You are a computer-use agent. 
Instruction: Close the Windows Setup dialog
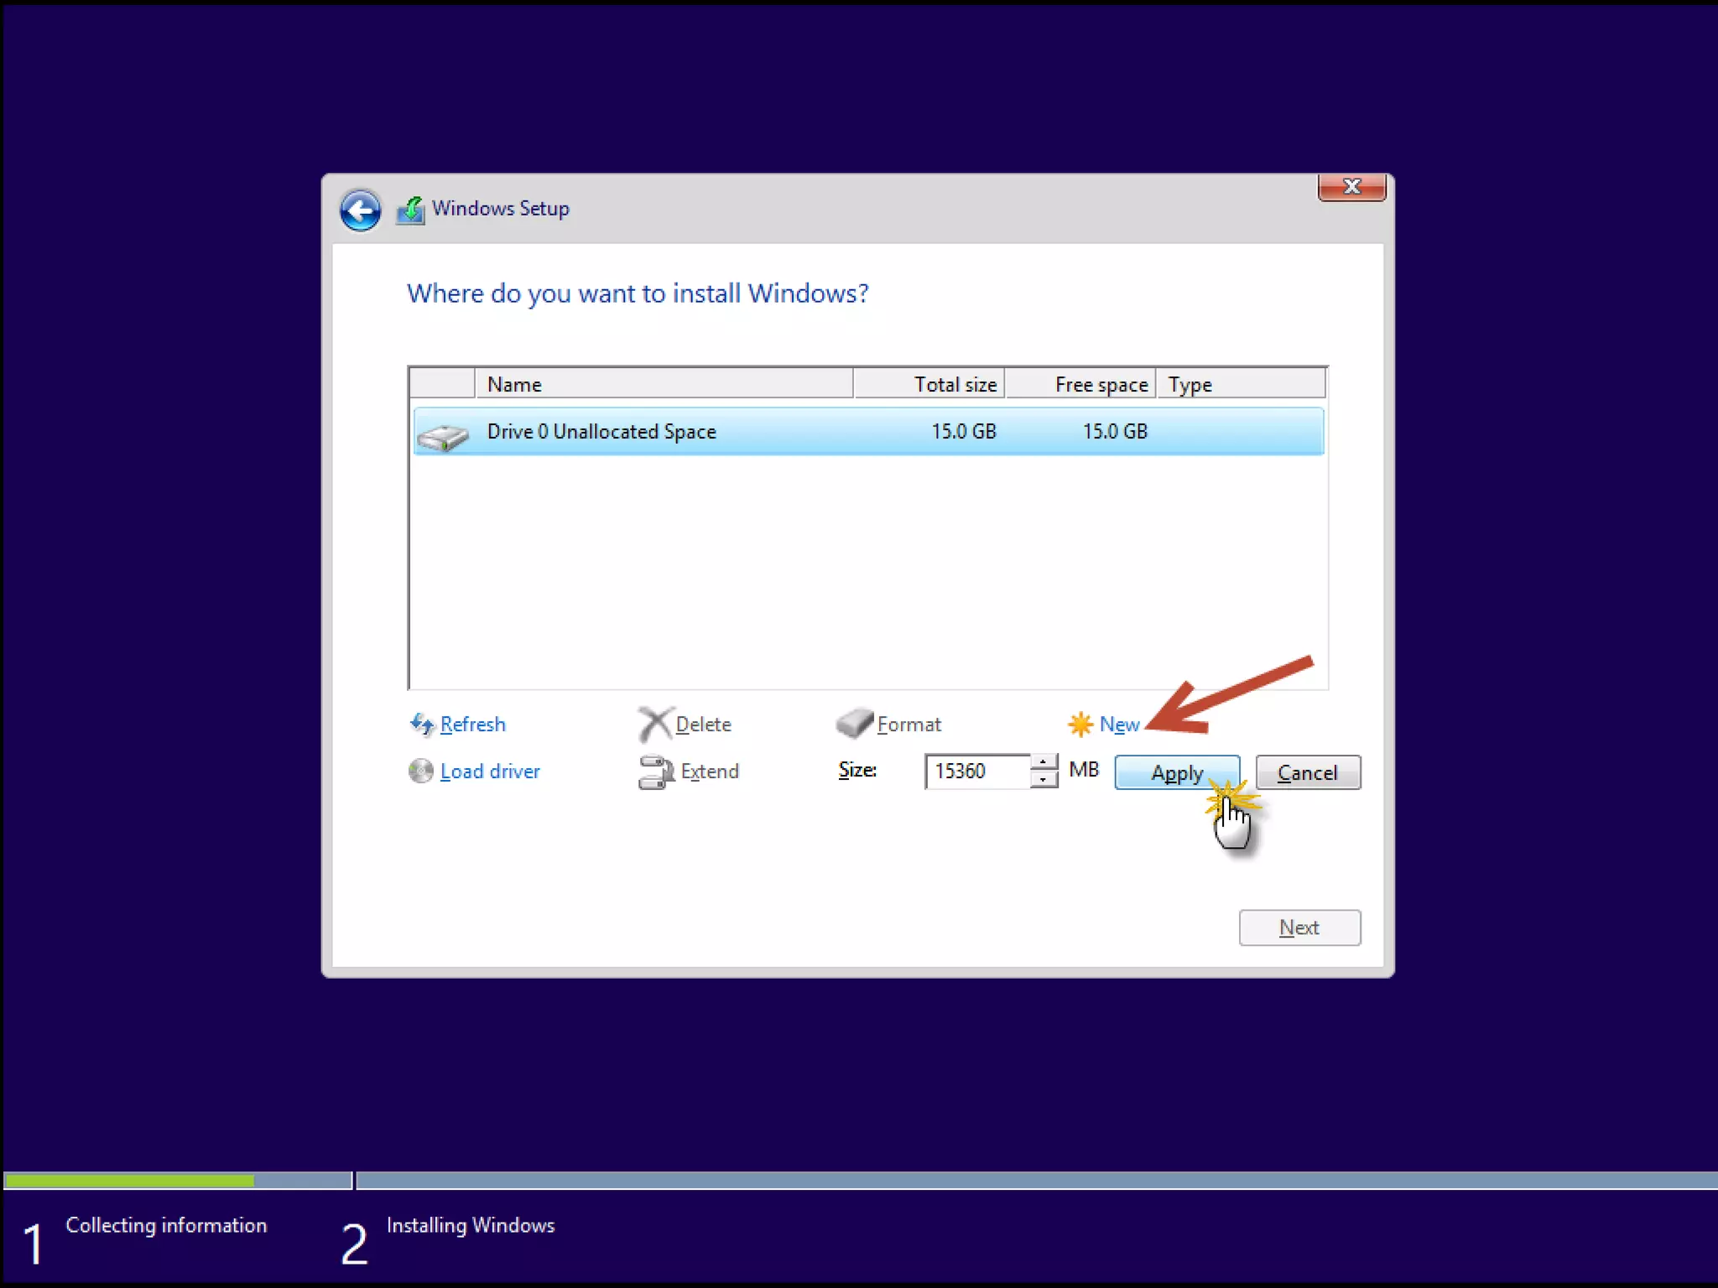coord(1351,187)
